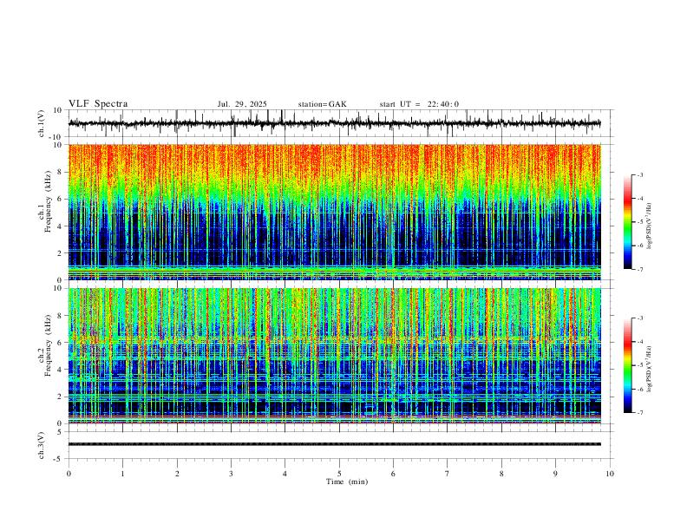The height and width of the screenshot is (531, 687).
Task: Click the "8" kHz tick on ch.1 frequency axis
Action: point(60,172)
